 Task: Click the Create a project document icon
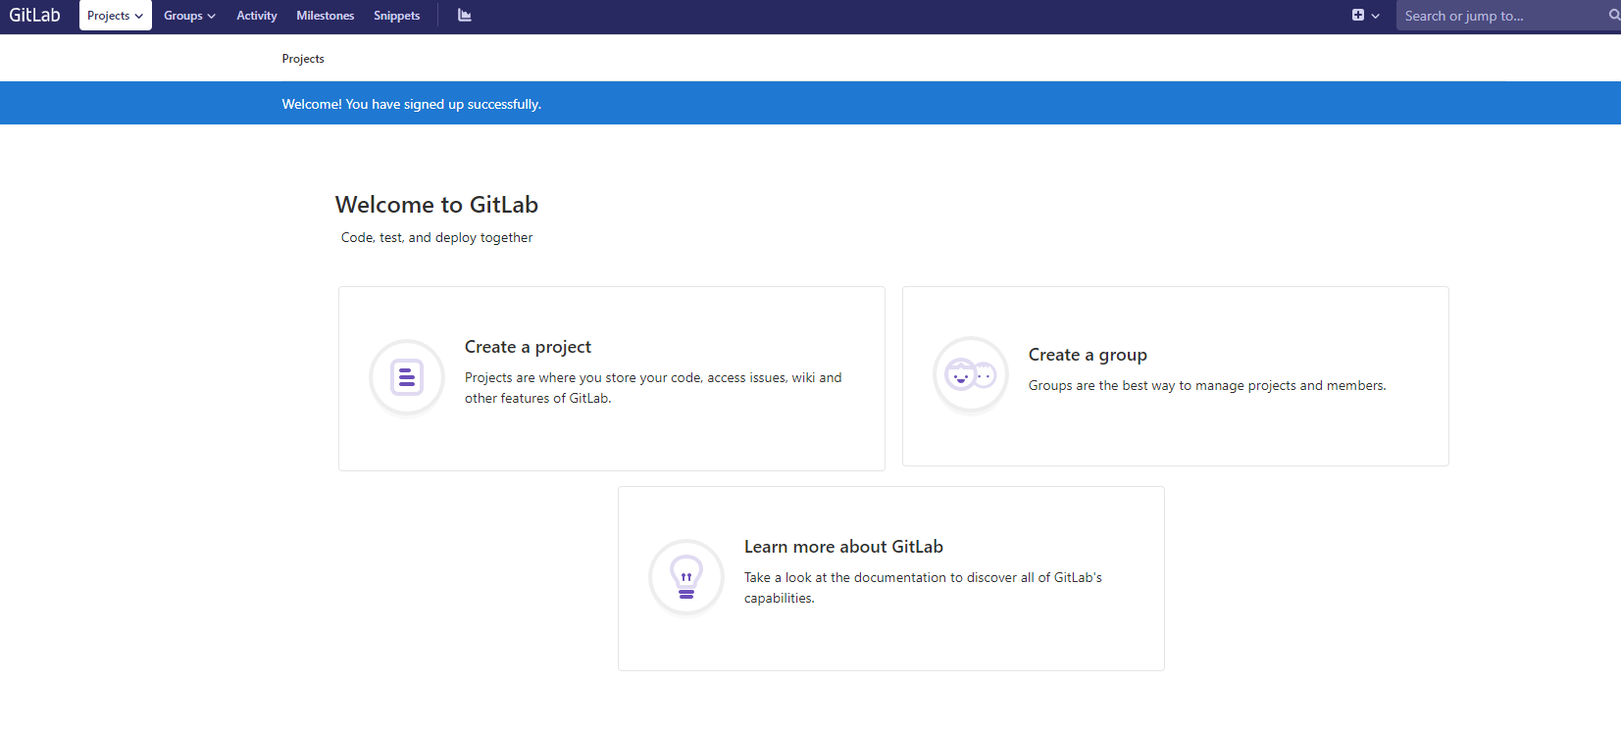[x=407, y=377]
